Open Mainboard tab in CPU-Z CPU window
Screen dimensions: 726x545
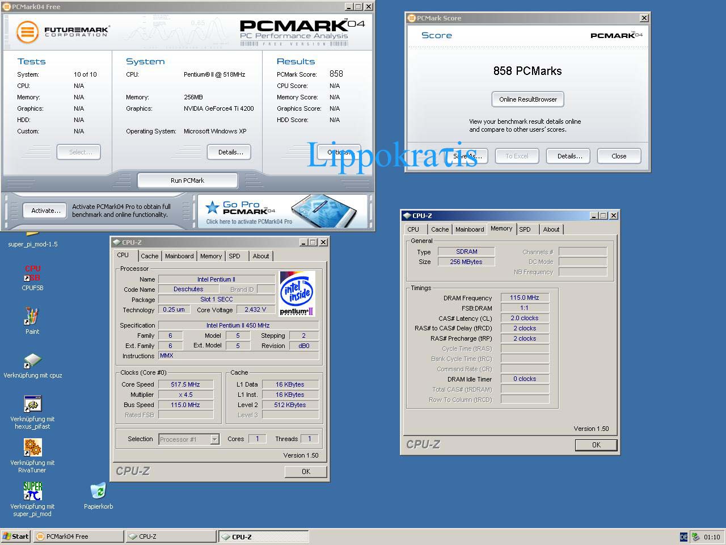[179, 256]
